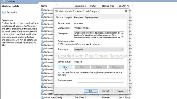This screenshot has height=99, width=177.
Task: Click the Start button under Service status
Action: (x=65, y=67)
